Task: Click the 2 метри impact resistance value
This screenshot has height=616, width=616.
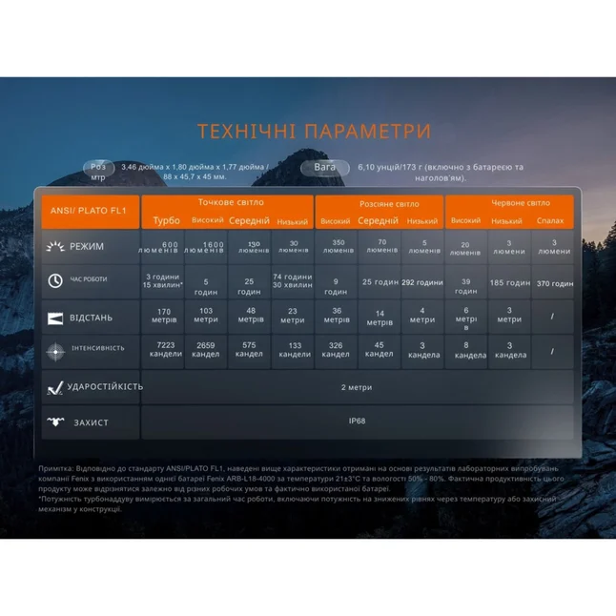Action: 357,387
